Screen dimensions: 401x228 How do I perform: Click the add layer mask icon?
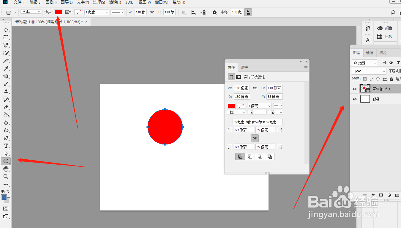[381, 195]
